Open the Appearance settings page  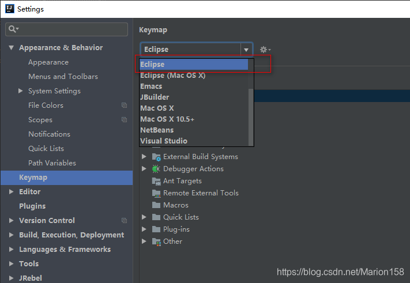point(48,62)
